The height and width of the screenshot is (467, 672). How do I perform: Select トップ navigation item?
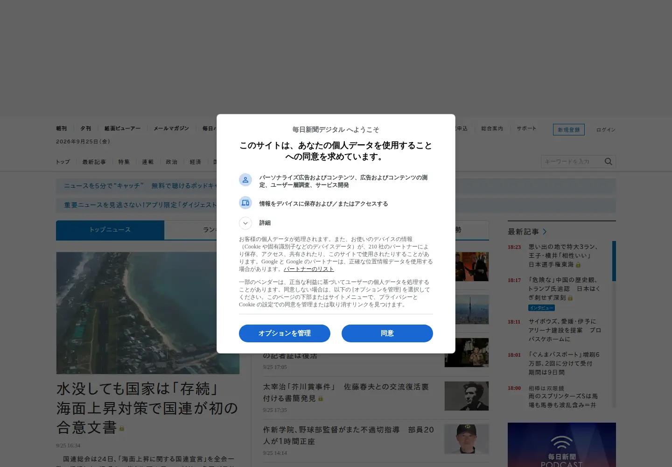63,162
